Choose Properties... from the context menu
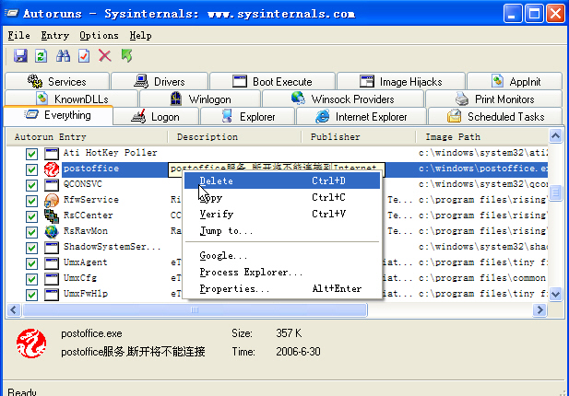Screen dimensions: 569x396 (282, 289)
